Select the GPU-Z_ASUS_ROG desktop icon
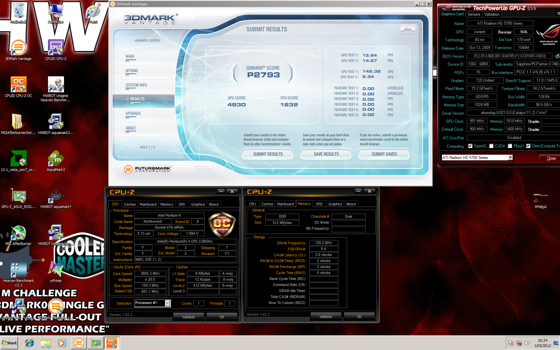The height and width of the screenshot is (350, 560). (x=18, y=198)
